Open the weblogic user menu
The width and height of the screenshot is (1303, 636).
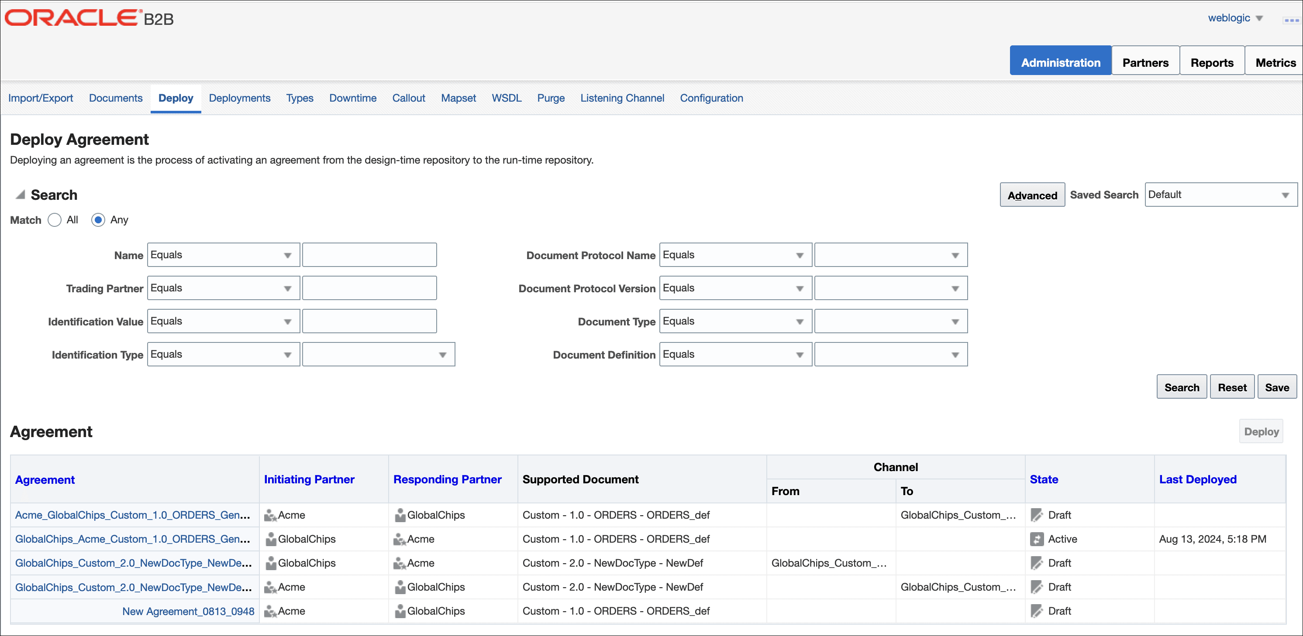click(1235, 18)
